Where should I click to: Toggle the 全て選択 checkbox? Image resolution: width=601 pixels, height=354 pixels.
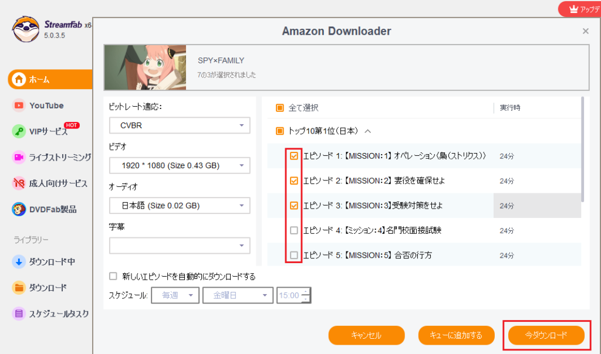[280, 108]
